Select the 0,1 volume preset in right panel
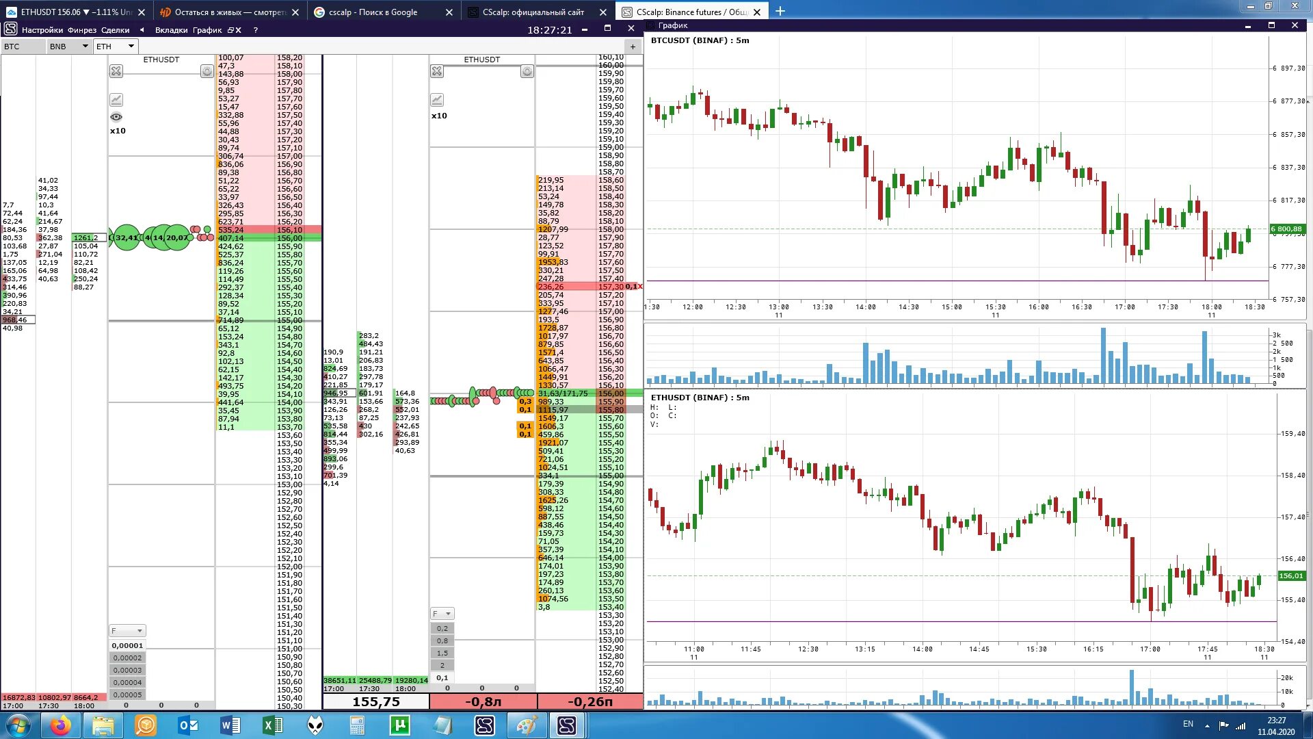This screenshot has width=1313, height=739. coord(442,678)
